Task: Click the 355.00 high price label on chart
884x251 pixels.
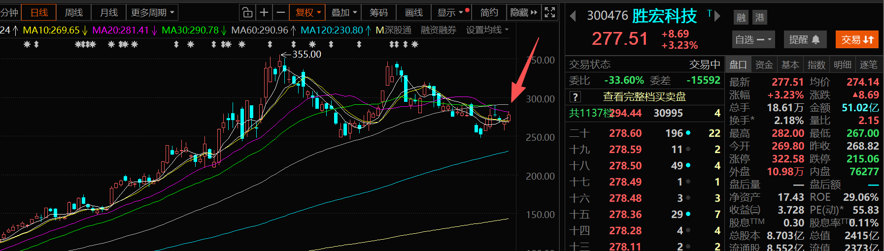Action: point(306,54)
